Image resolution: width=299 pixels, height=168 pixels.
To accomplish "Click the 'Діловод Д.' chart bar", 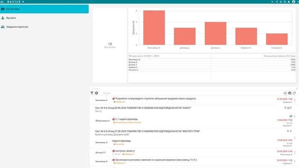I will tap(185, 37).
